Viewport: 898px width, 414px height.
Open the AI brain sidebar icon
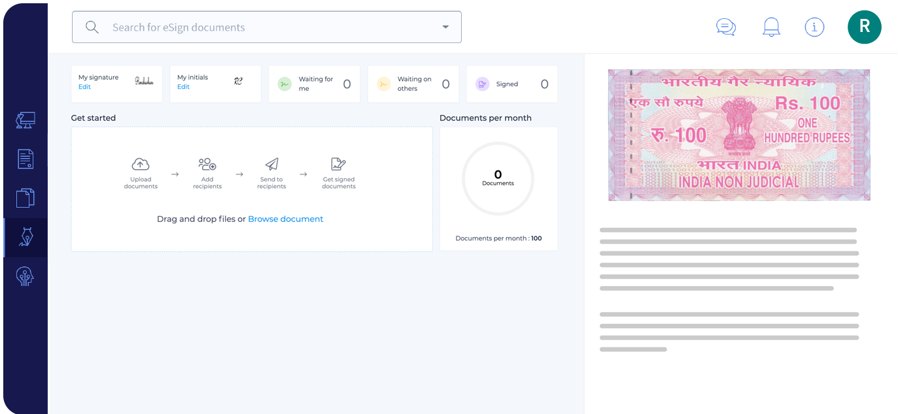coord(26,277)
